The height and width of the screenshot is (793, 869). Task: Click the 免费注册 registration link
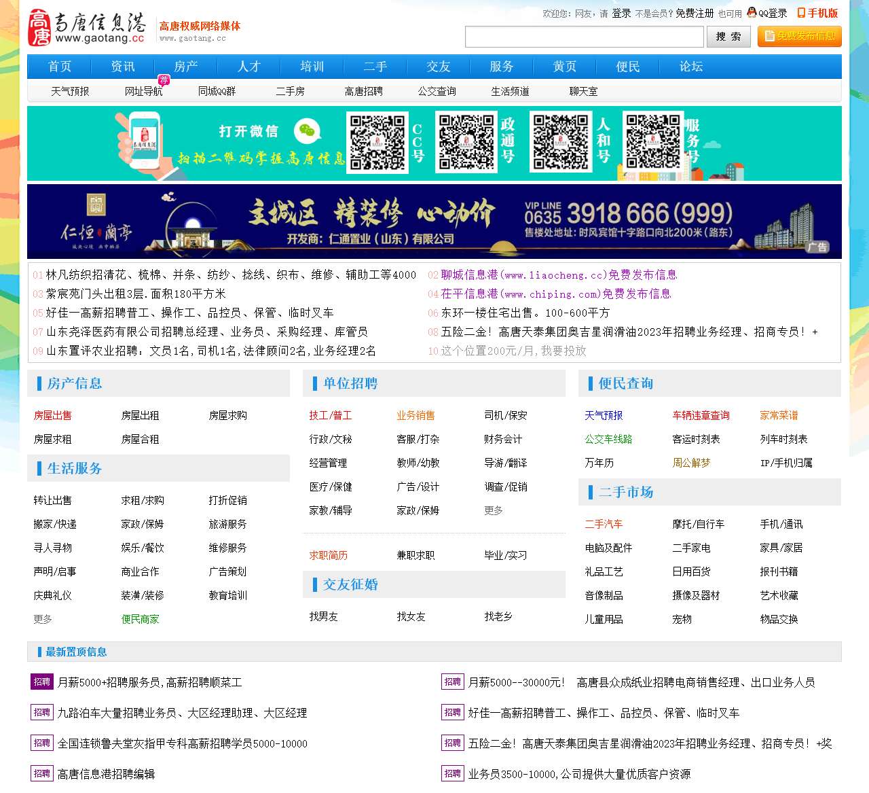coord(695,12)
